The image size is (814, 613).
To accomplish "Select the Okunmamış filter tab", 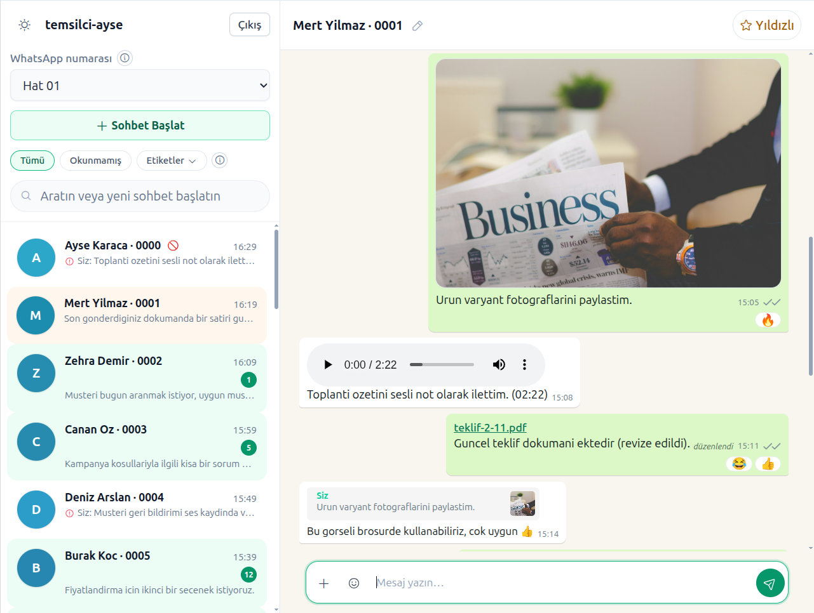I will 95,161.
